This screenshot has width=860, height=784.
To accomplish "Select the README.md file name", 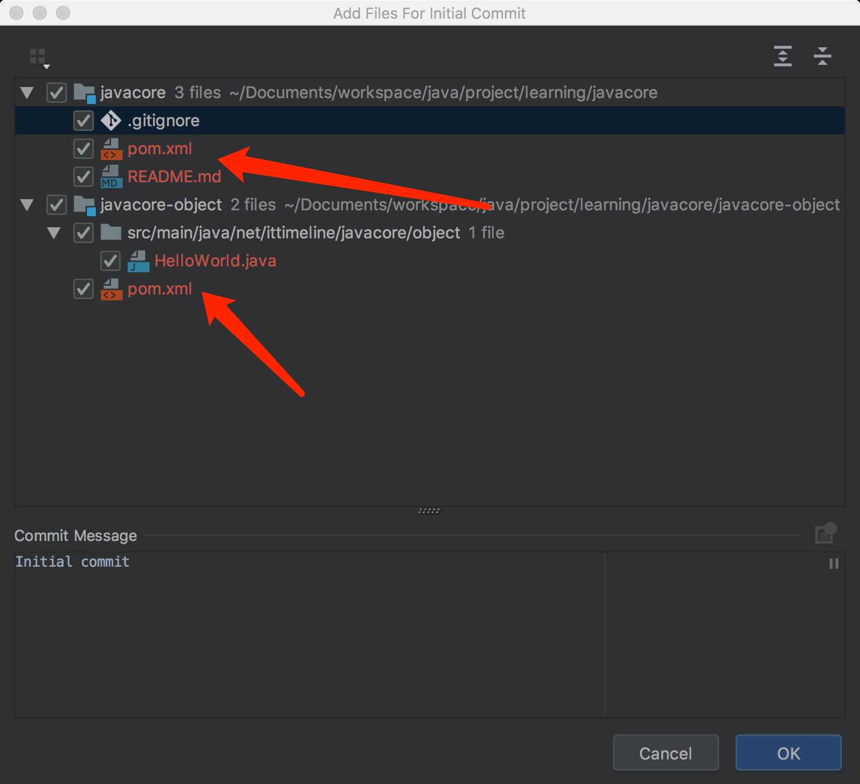I will coord(174,177).
